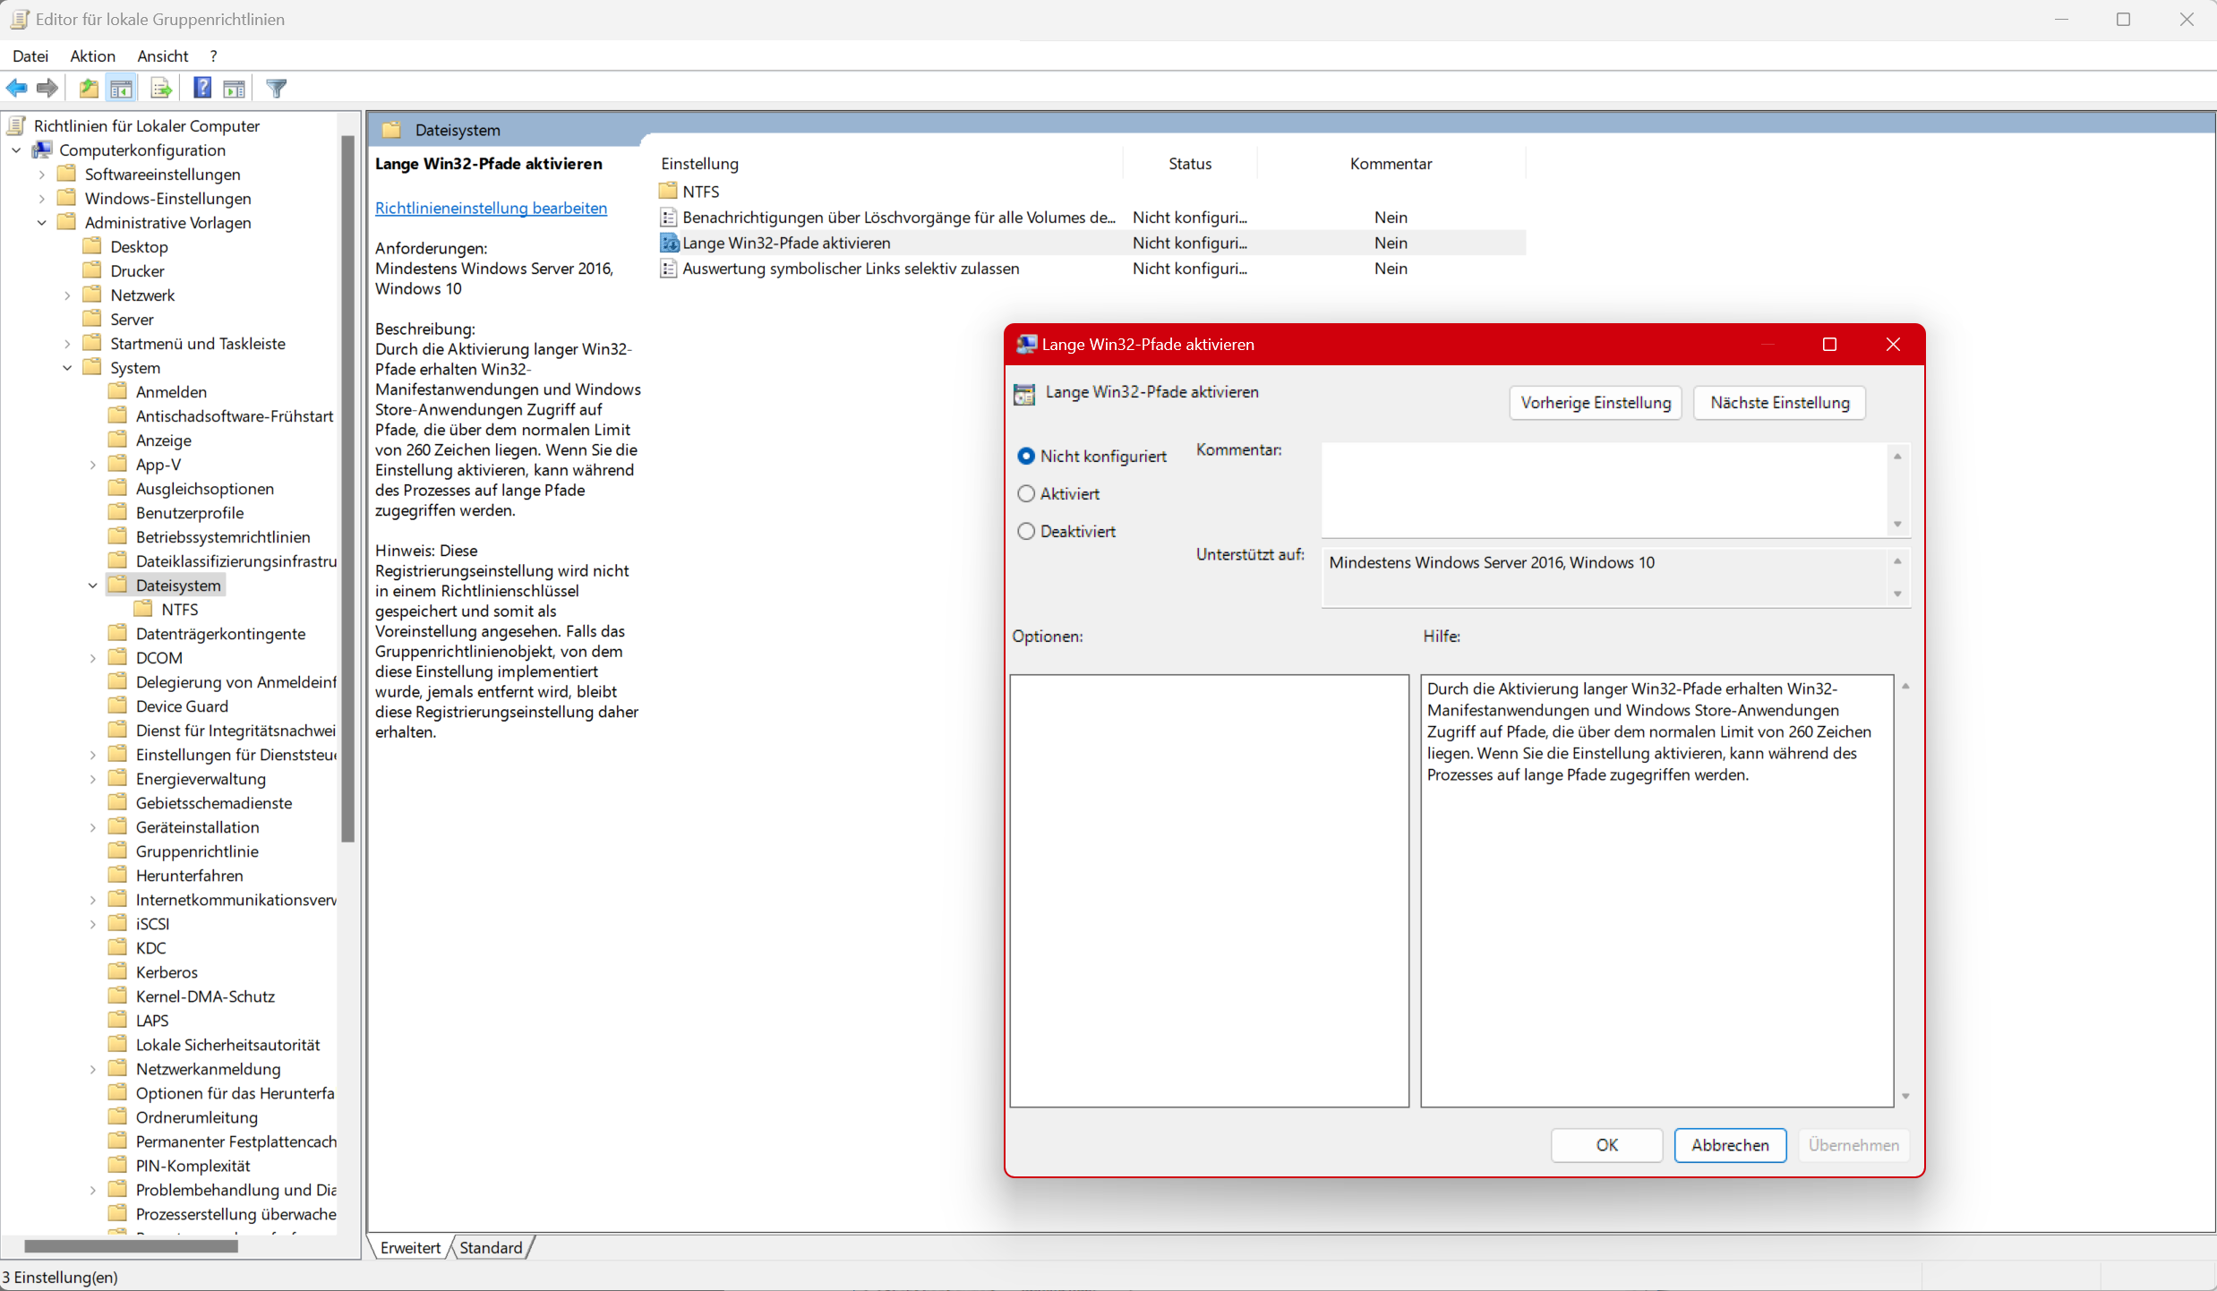Select the Deaktiviert radio button
Image resolution: width=2217 pixels, height=1291 pixels.
pyautogui.click(x=1026, y=531)
